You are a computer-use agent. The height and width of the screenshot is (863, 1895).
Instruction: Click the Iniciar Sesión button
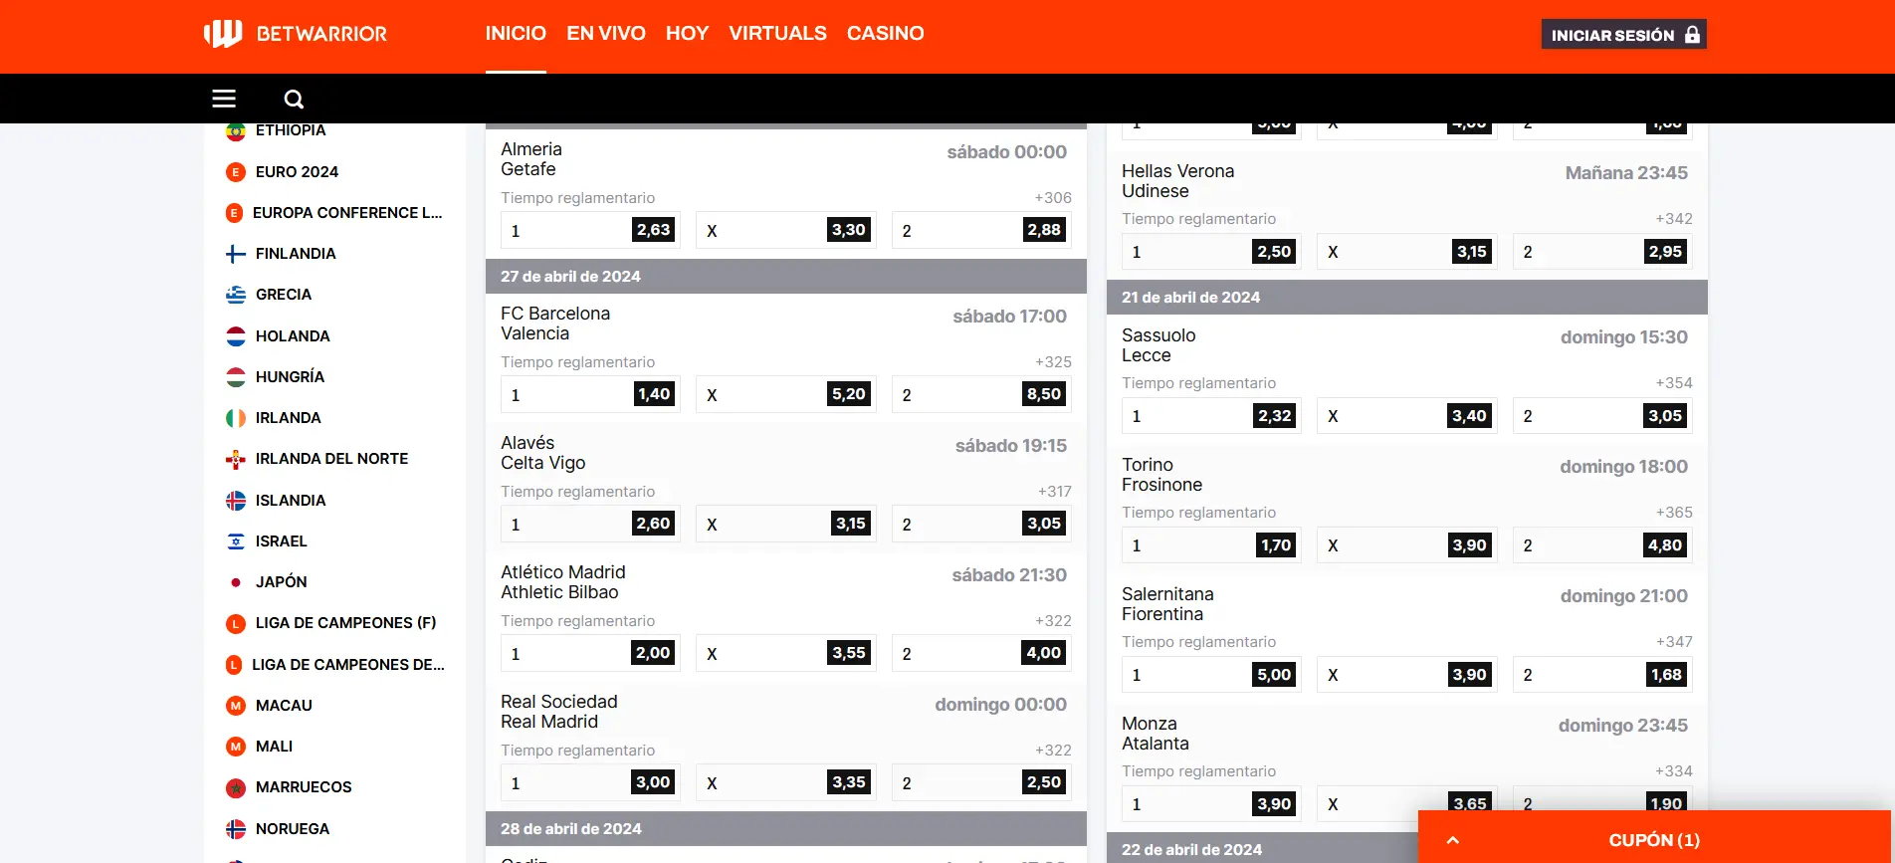1624,35
